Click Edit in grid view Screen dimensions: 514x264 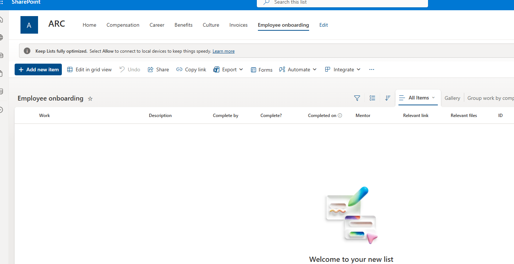click(90, 69)
